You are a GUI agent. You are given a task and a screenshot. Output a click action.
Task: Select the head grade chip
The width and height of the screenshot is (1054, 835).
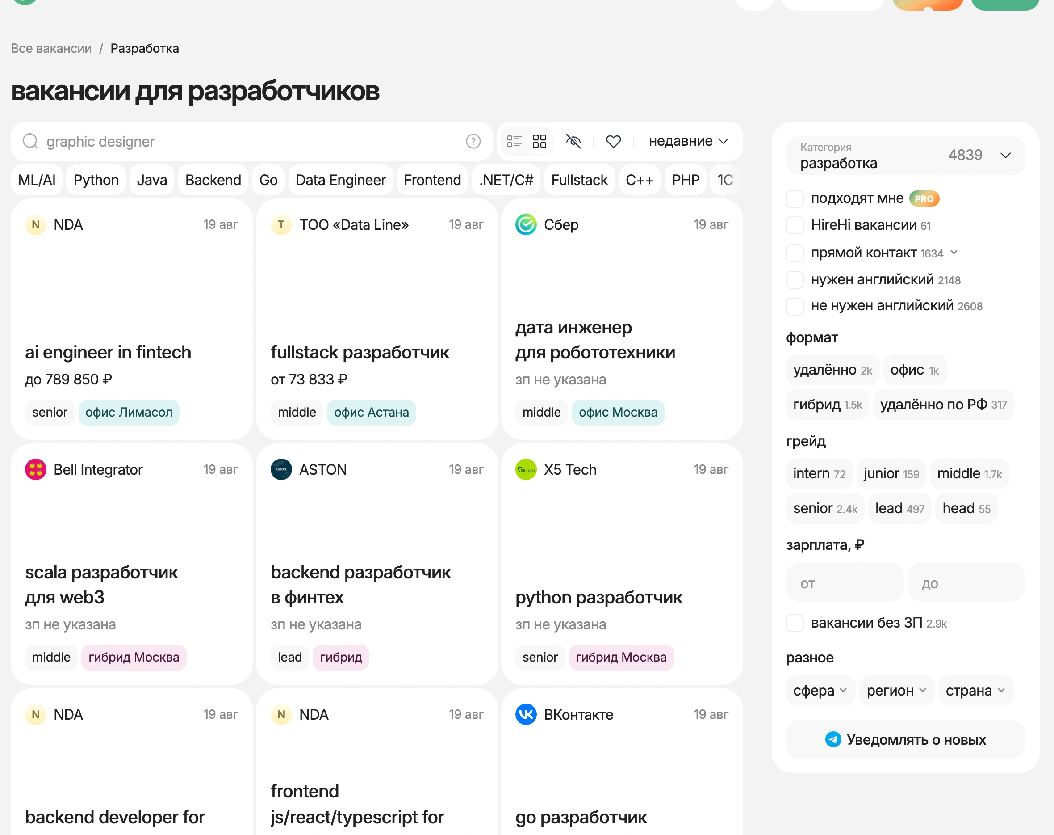[x=966, y=508]
